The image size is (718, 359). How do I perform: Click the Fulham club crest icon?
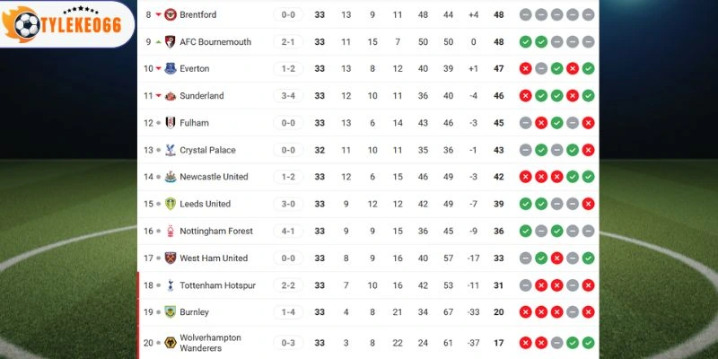pos(171,123)
